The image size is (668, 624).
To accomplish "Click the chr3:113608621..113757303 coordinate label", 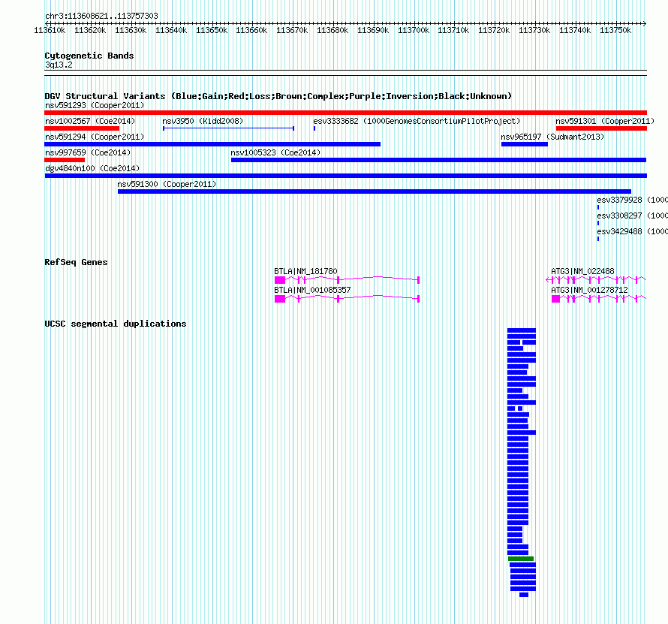I will point(101,16).
